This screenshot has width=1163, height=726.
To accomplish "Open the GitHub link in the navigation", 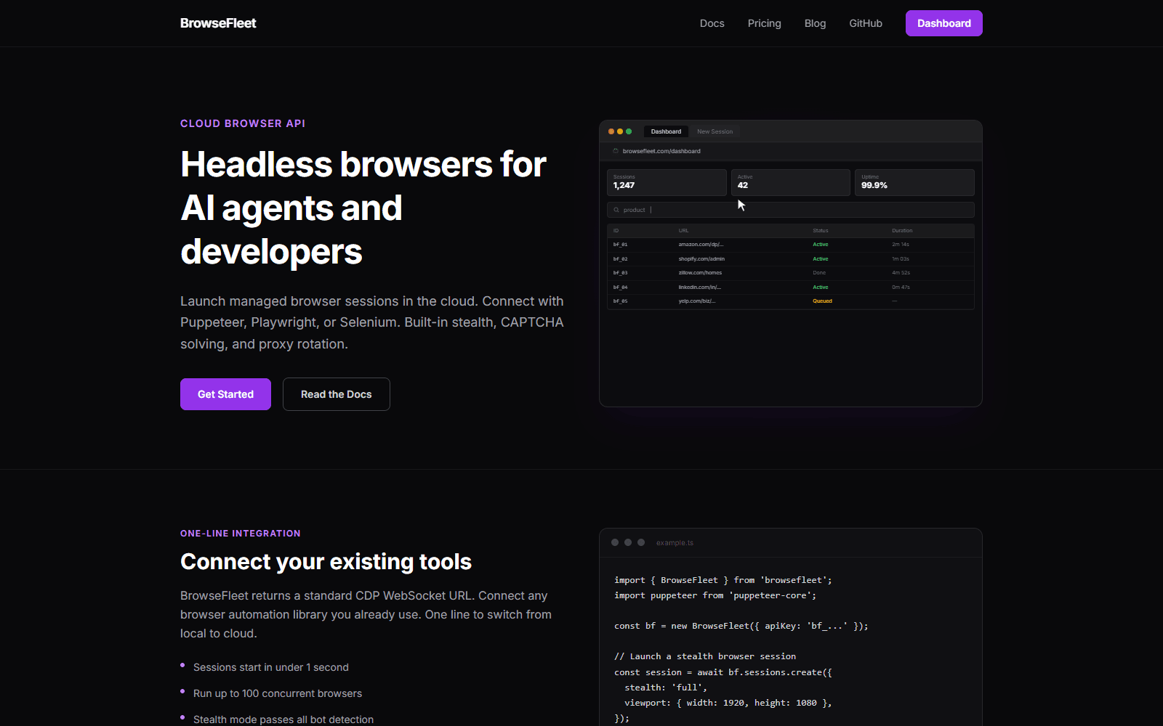I will coord(865,23).
